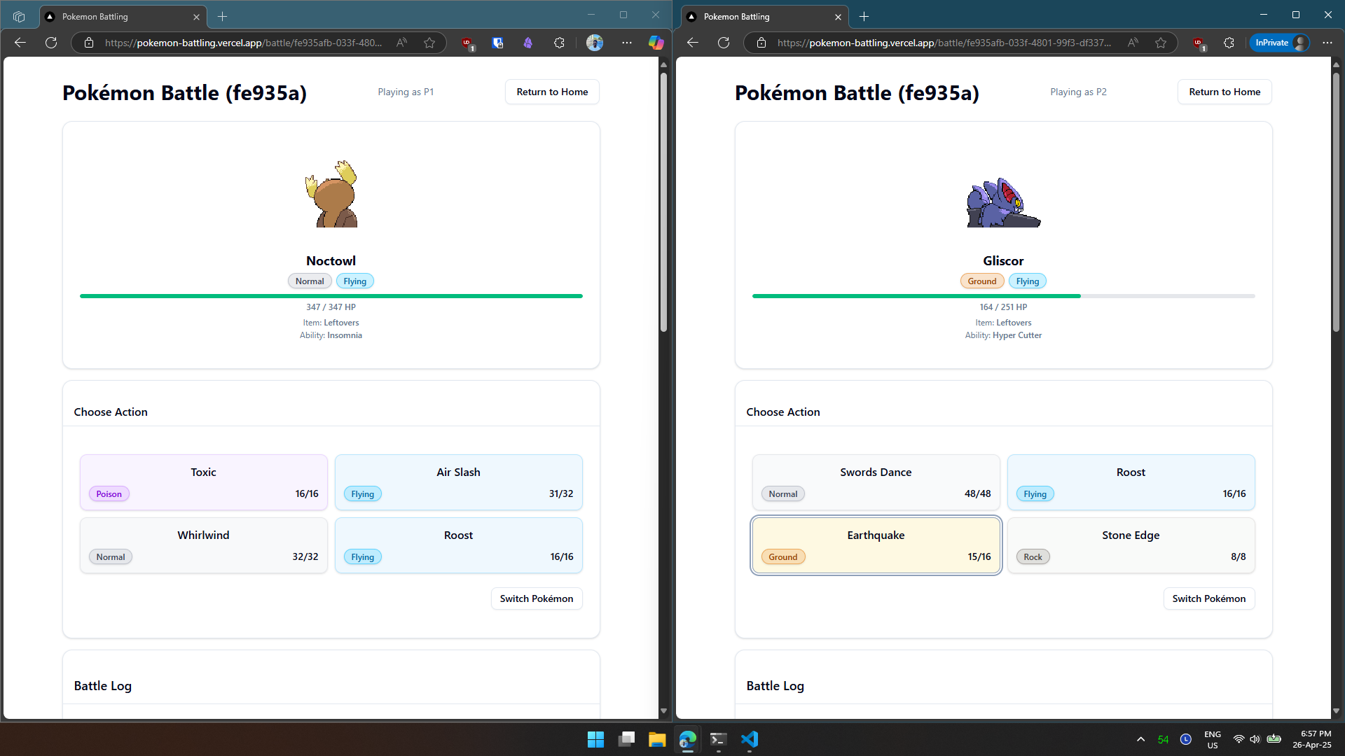Click back arrow in left browser window
Viewport: 1345px width, 756px height.
pos(20,43)
